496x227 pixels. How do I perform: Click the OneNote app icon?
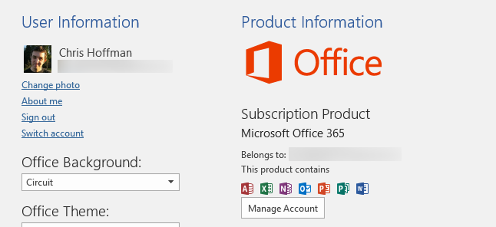pos(286,189)
